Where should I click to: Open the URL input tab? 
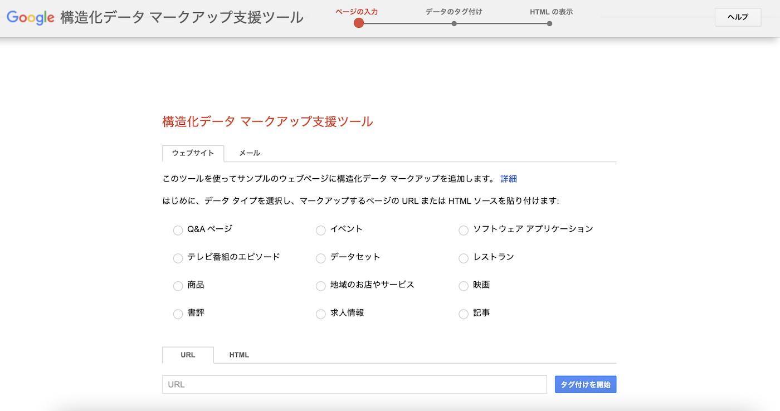pos(188,355)
